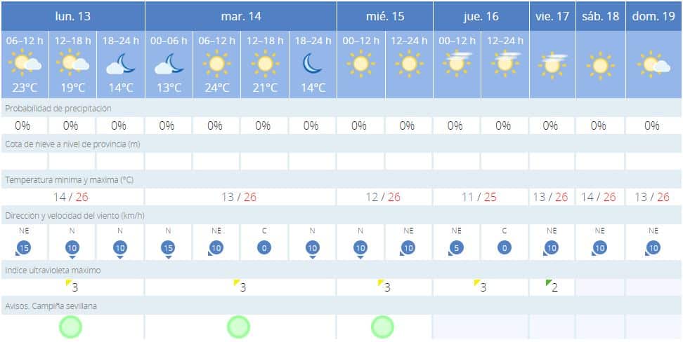The image size is (683, 342).
Task: Click the green warning circle under mié. 15
Action: click(382, 327)
